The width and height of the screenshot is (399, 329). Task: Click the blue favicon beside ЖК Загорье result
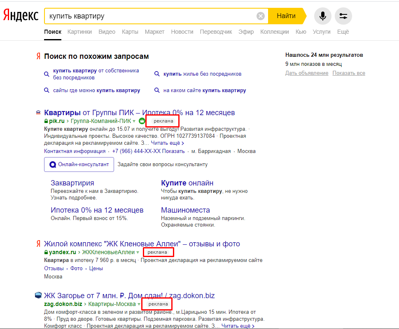coord(38,295)
